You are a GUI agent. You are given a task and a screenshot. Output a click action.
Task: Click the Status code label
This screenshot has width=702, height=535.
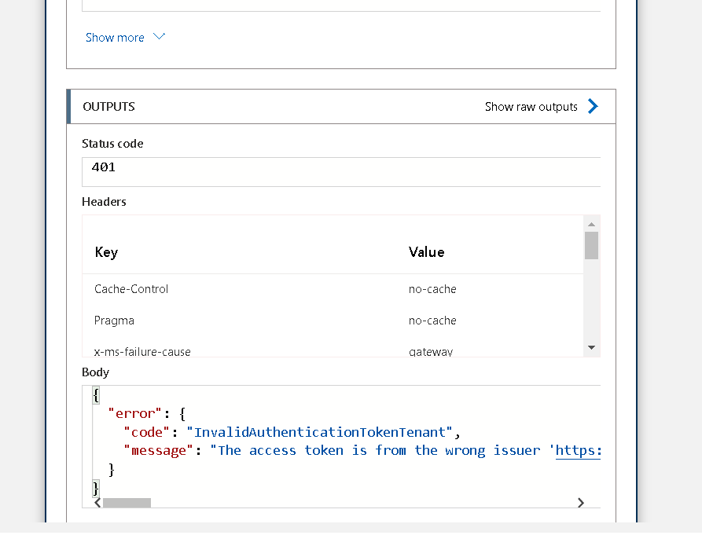pyautogui.click(x=112, y=144)
